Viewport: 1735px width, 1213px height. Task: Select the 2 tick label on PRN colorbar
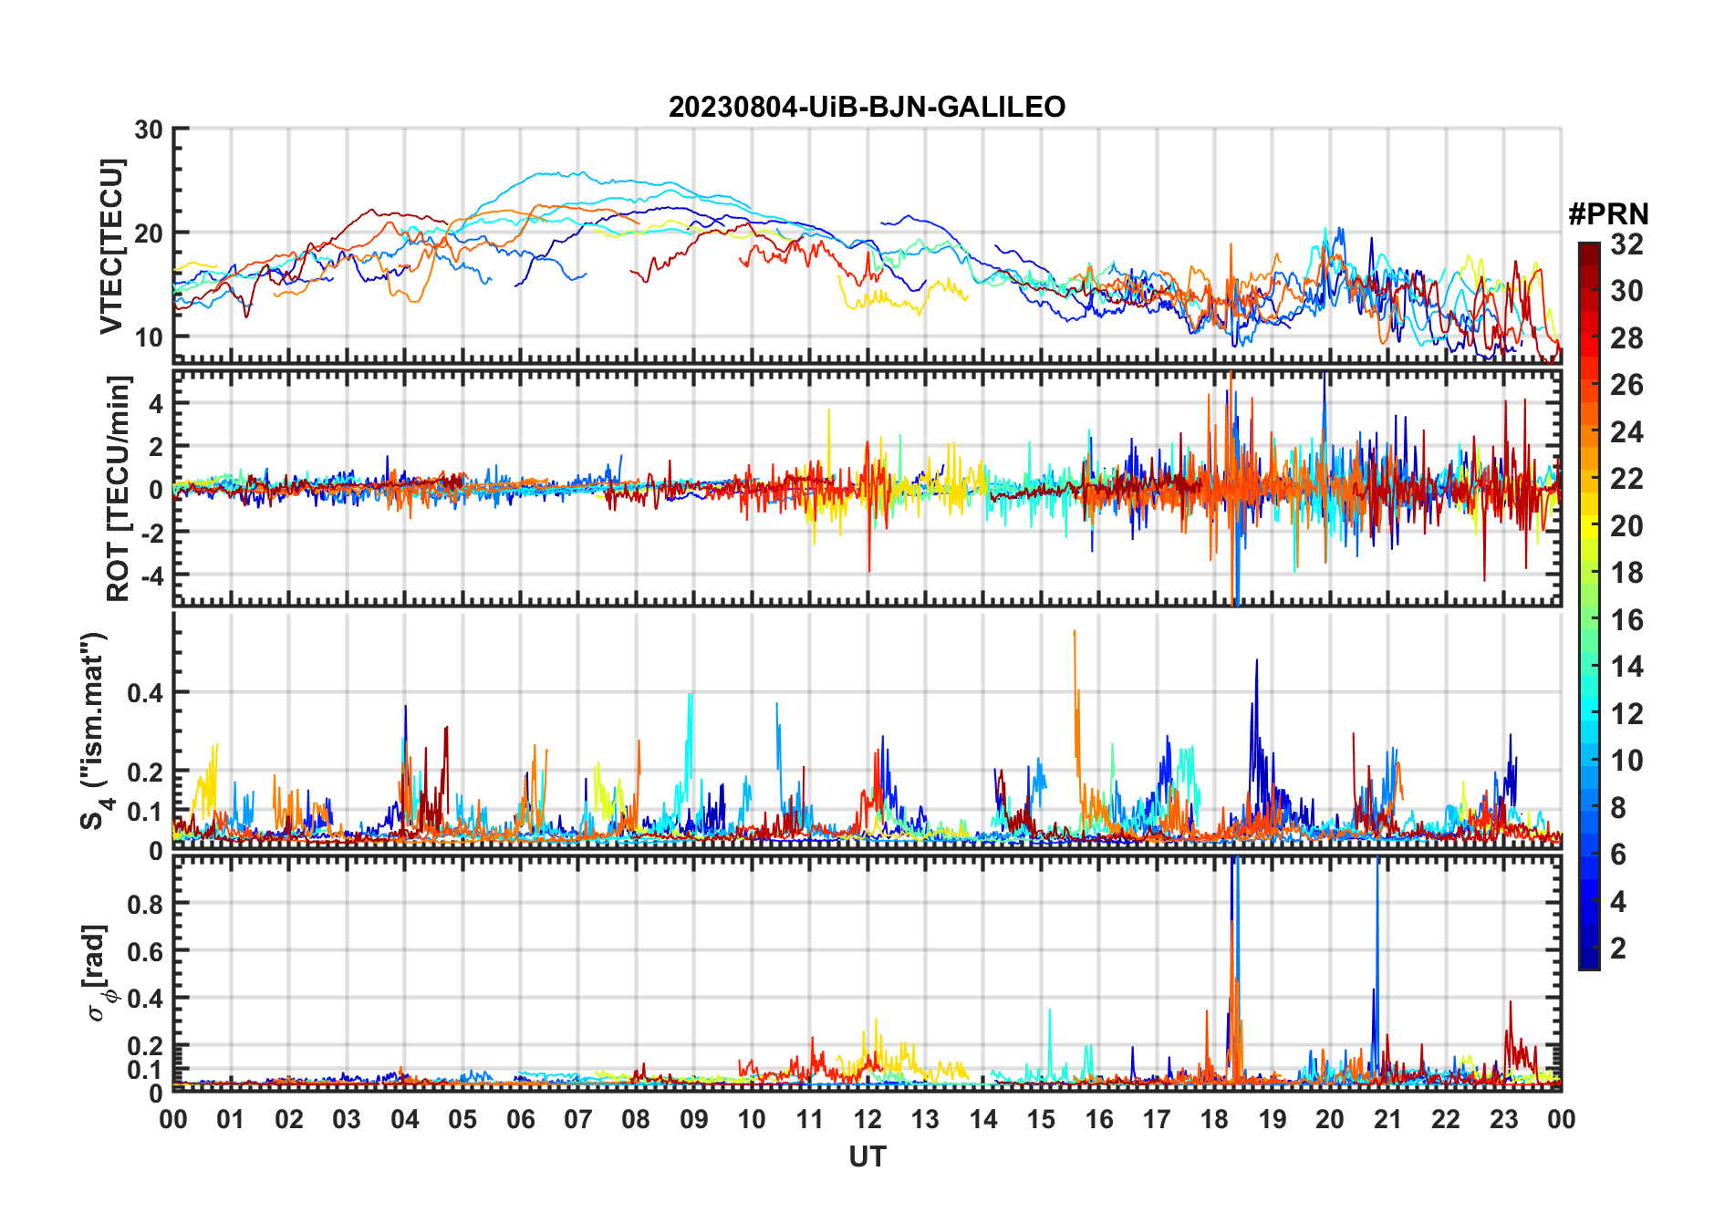[x=1618, y=949]
